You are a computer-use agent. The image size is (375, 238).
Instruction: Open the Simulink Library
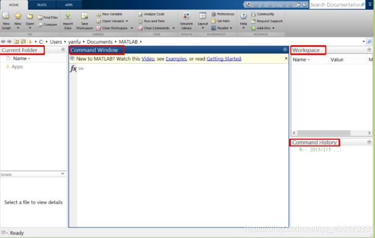click(186, 21)
